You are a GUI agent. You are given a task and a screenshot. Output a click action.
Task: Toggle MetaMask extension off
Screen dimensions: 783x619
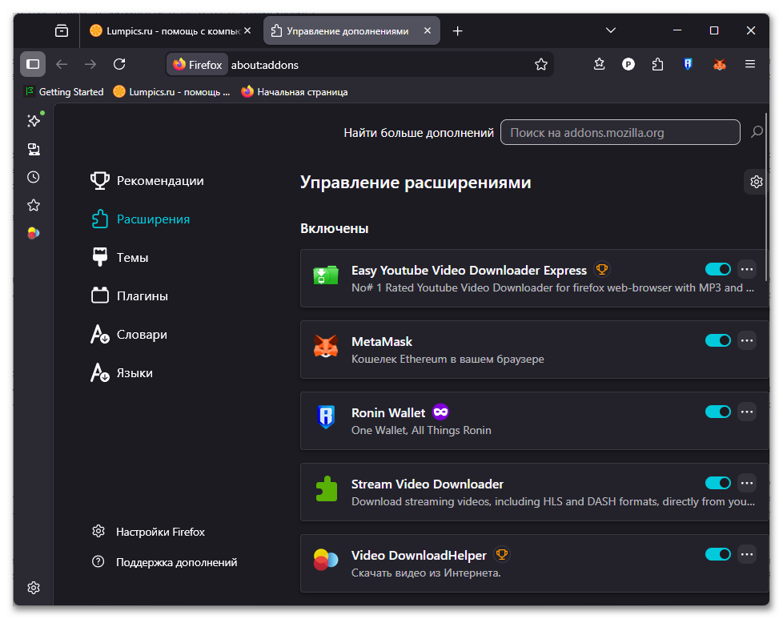(x=717, y=340)
